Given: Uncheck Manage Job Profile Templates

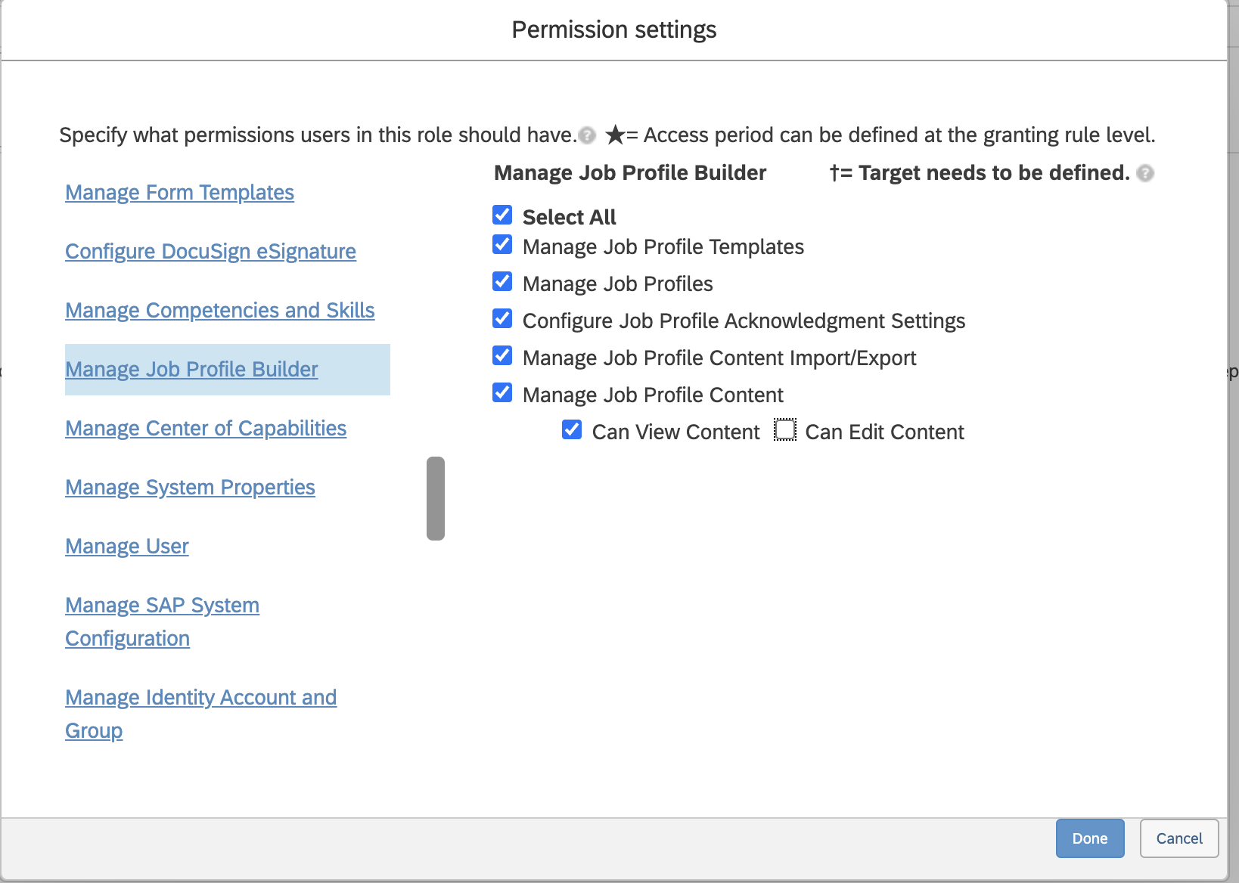Looking at the screenshot, I should pyautogui.click(x=502, y=246).
